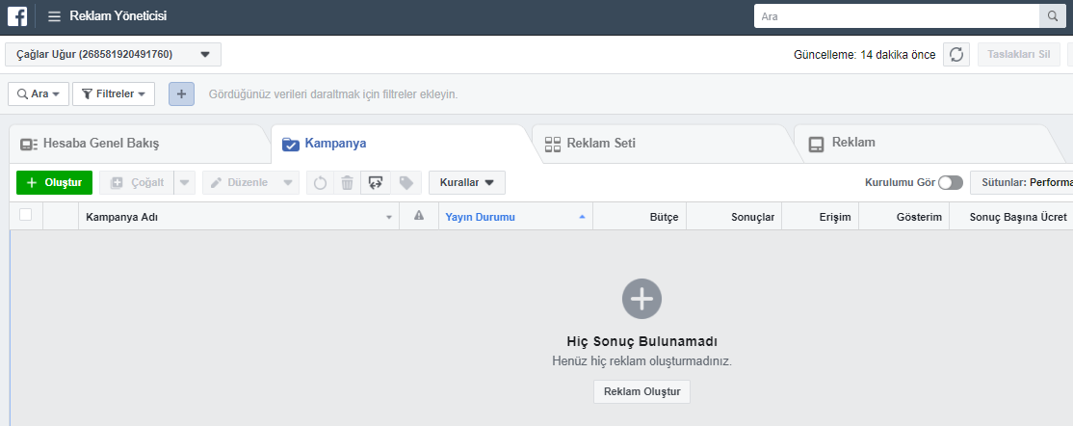1073x426 pixels.
Task: Click the Gösterim column header
Action: (x=904, y=217)
